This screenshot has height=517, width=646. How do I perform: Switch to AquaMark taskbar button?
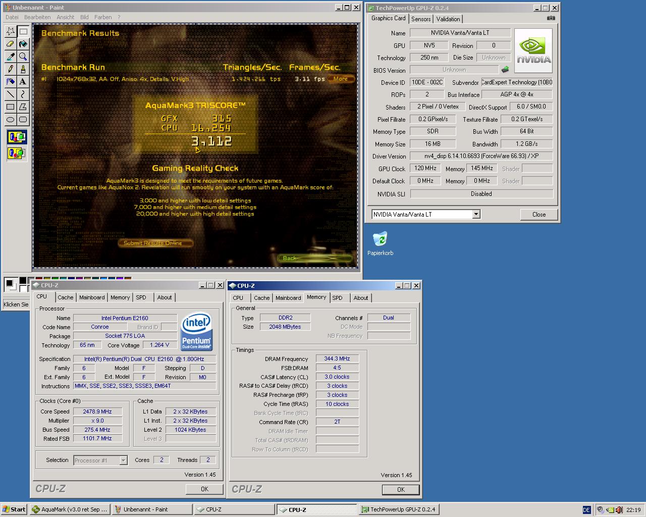click(x=70, y=509)
